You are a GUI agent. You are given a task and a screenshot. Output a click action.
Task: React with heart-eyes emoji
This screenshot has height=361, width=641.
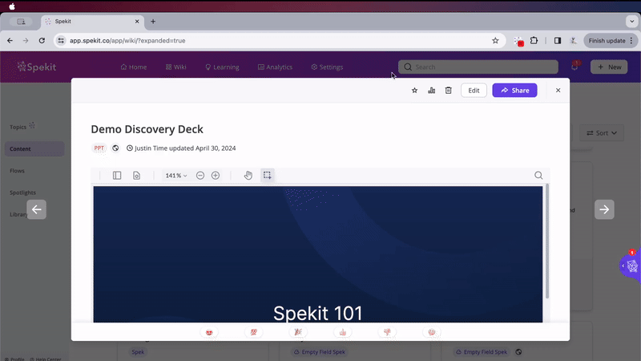tap(209, 332)
